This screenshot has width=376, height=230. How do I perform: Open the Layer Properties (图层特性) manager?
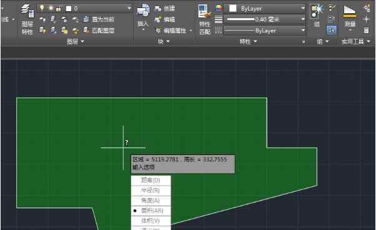point(27,19)
